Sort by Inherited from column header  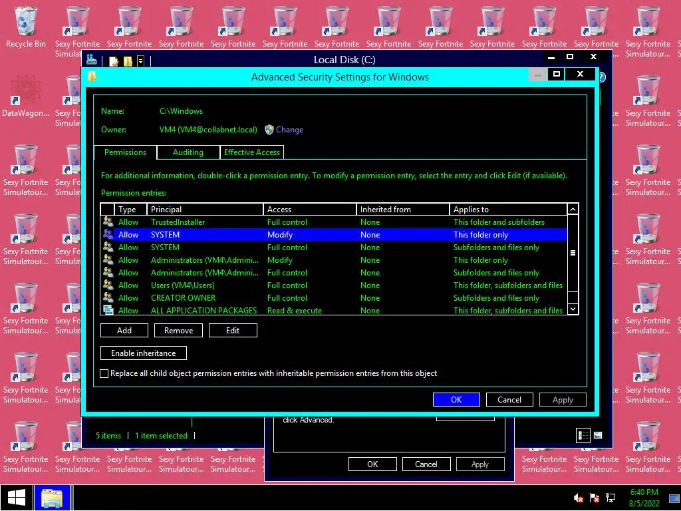[x=402, y=210]
